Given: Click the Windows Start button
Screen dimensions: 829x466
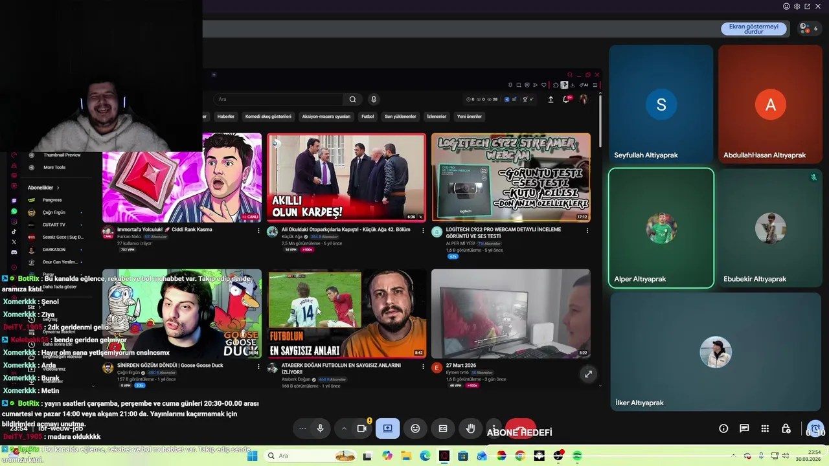Looking at the screenshot, I should coord(253,456).
